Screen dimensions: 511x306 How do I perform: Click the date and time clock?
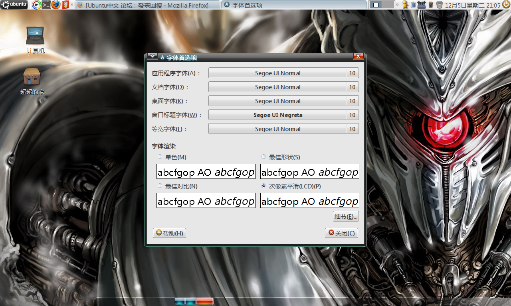[x=472, y=5]
